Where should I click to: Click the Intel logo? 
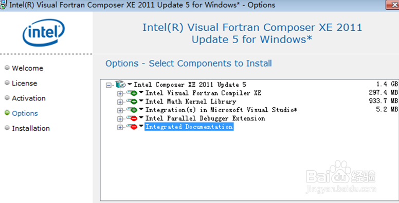pos(44,32)
